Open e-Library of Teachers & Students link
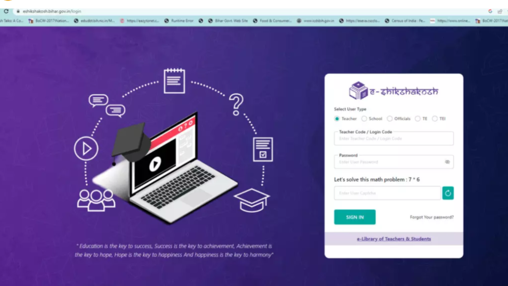Image resolution: width=508 pixels, height=286 pixels. click(393, 239)
